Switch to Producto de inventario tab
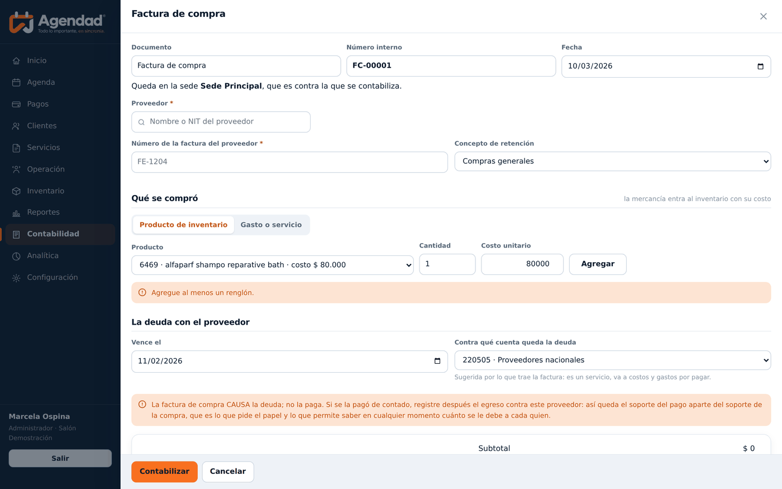Screen dimensions: 782x489 pos(183,225)
